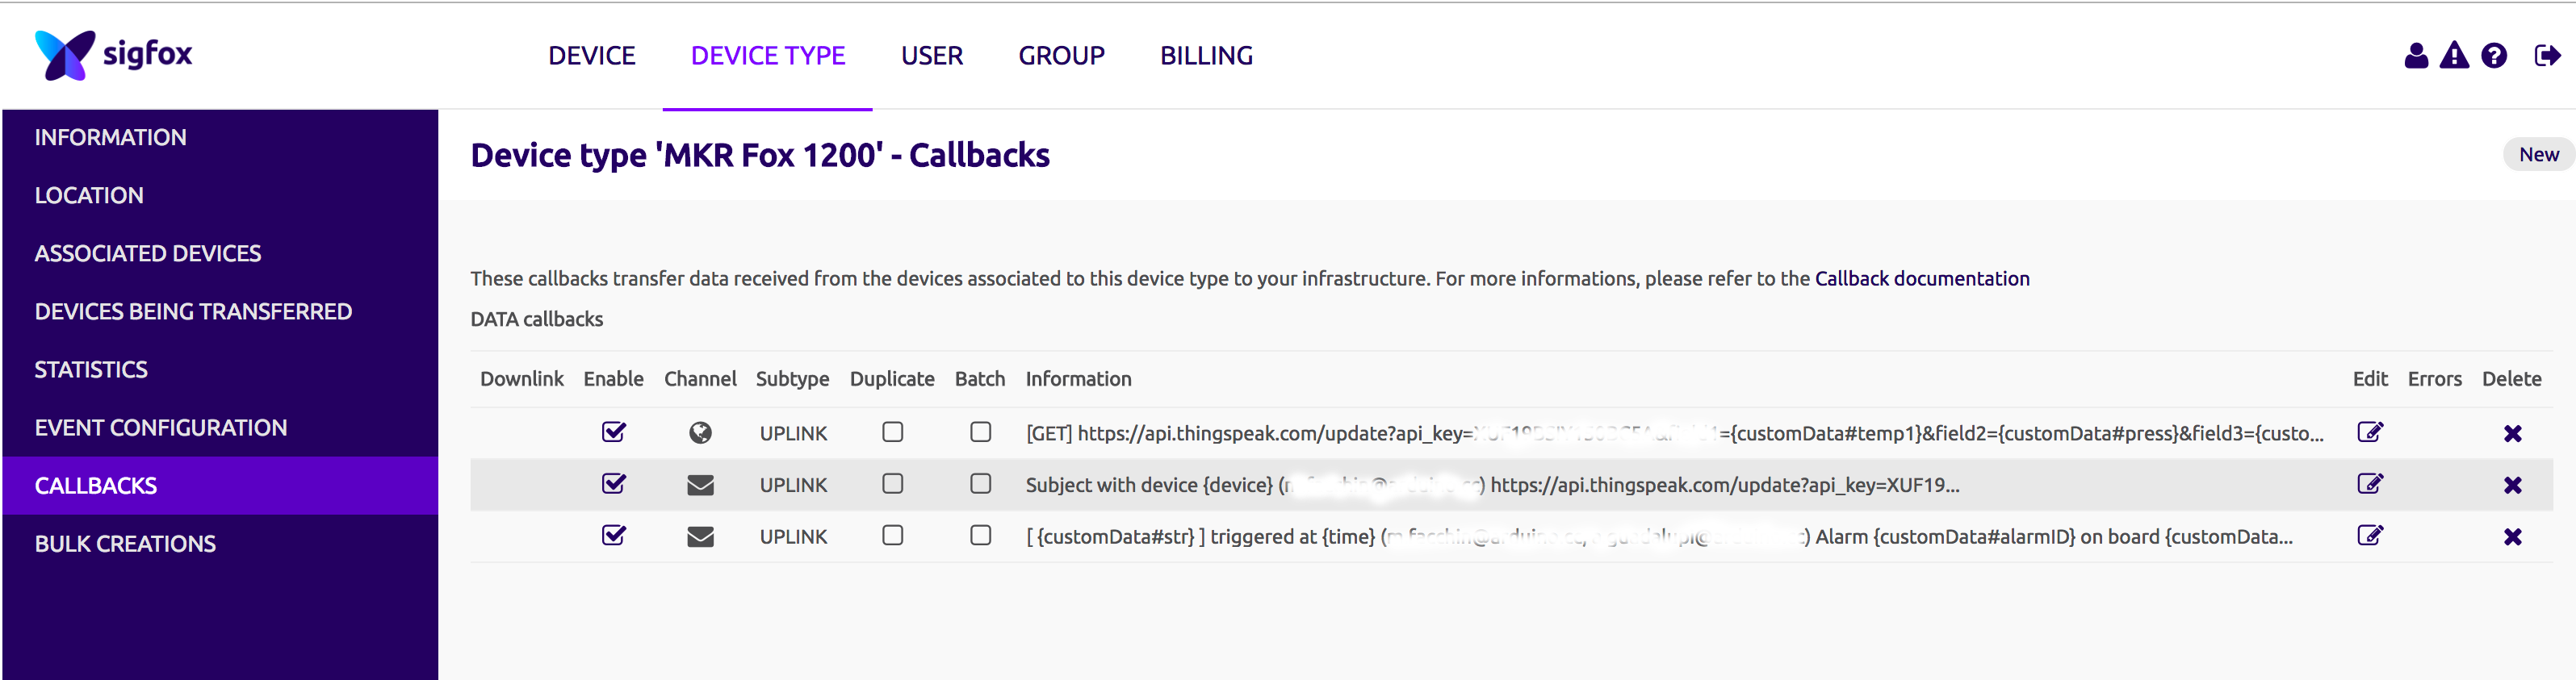Toggle Enable on alarm triggered email callback
The width and height of the screenshot is (2576, 680).
[614, 536]
